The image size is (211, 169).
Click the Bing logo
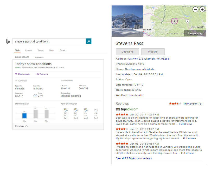click(x=8, y=41)
